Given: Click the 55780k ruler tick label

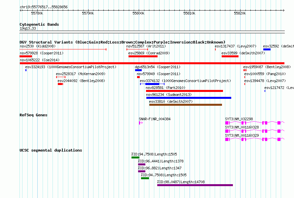Looking at the screenshot, I should pos(37,13).
